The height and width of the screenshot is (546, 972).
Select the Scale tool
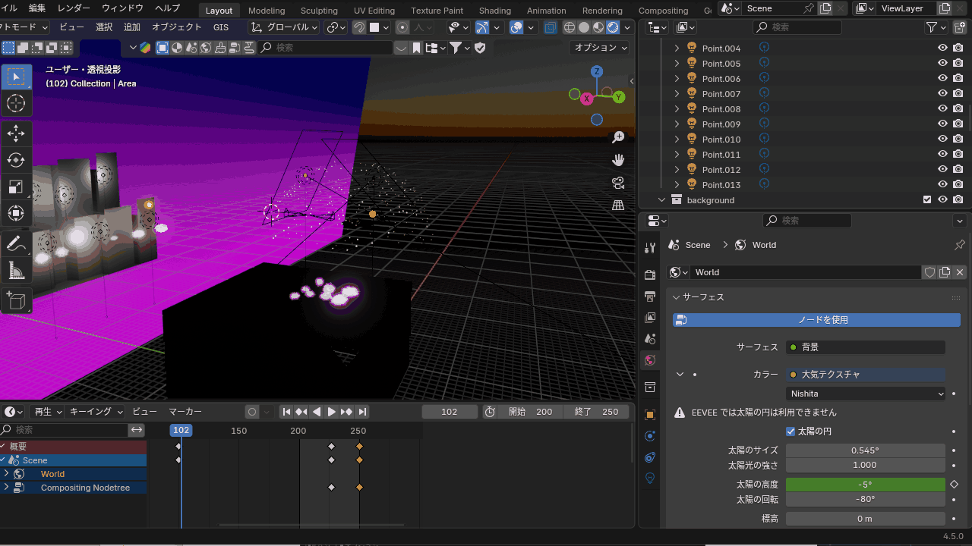[16, 187]
